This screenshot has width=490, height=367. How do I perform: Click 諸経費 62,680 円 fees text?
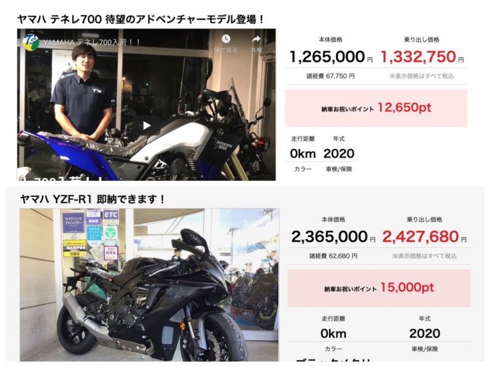(334, 256)
